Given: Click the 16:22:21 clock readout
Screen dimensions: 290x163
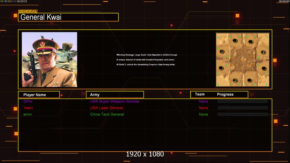Looking at the screenshot, I should tap(22, 1).
